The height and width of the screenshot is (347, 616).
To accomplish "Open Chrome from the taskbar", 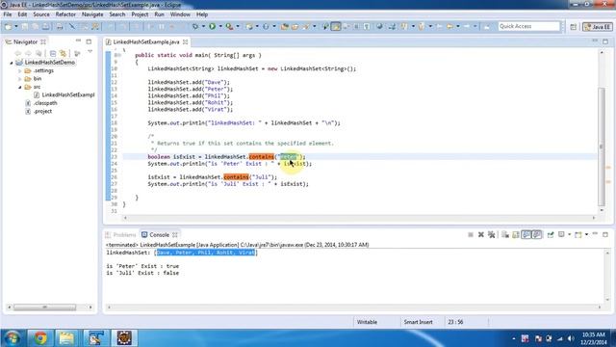I will 40,337.
